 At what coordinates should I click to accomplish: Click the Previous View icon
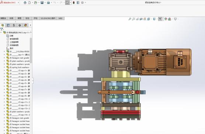[137, 19]
